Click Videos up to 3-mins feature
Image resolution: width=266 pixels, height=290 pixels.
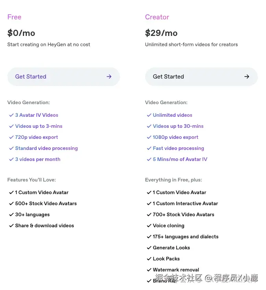point(39,126)
